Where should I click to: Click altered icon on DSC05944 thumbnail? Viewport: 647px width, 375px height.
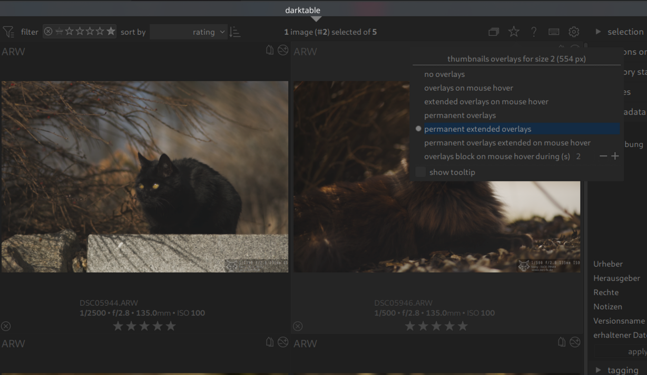coord(283,50)
